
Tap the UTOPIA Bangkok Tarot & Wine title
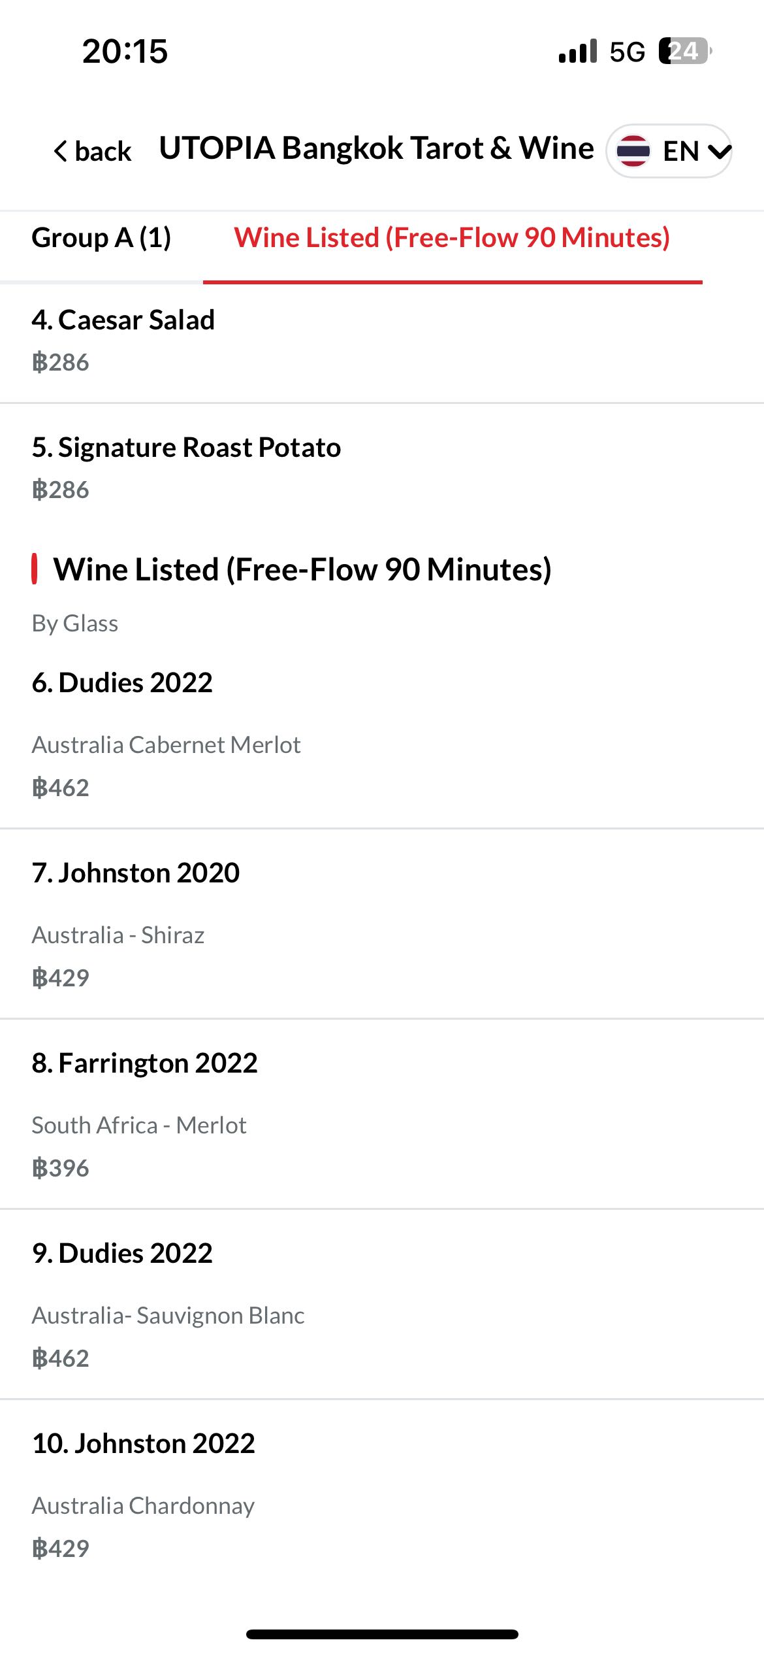376,148
